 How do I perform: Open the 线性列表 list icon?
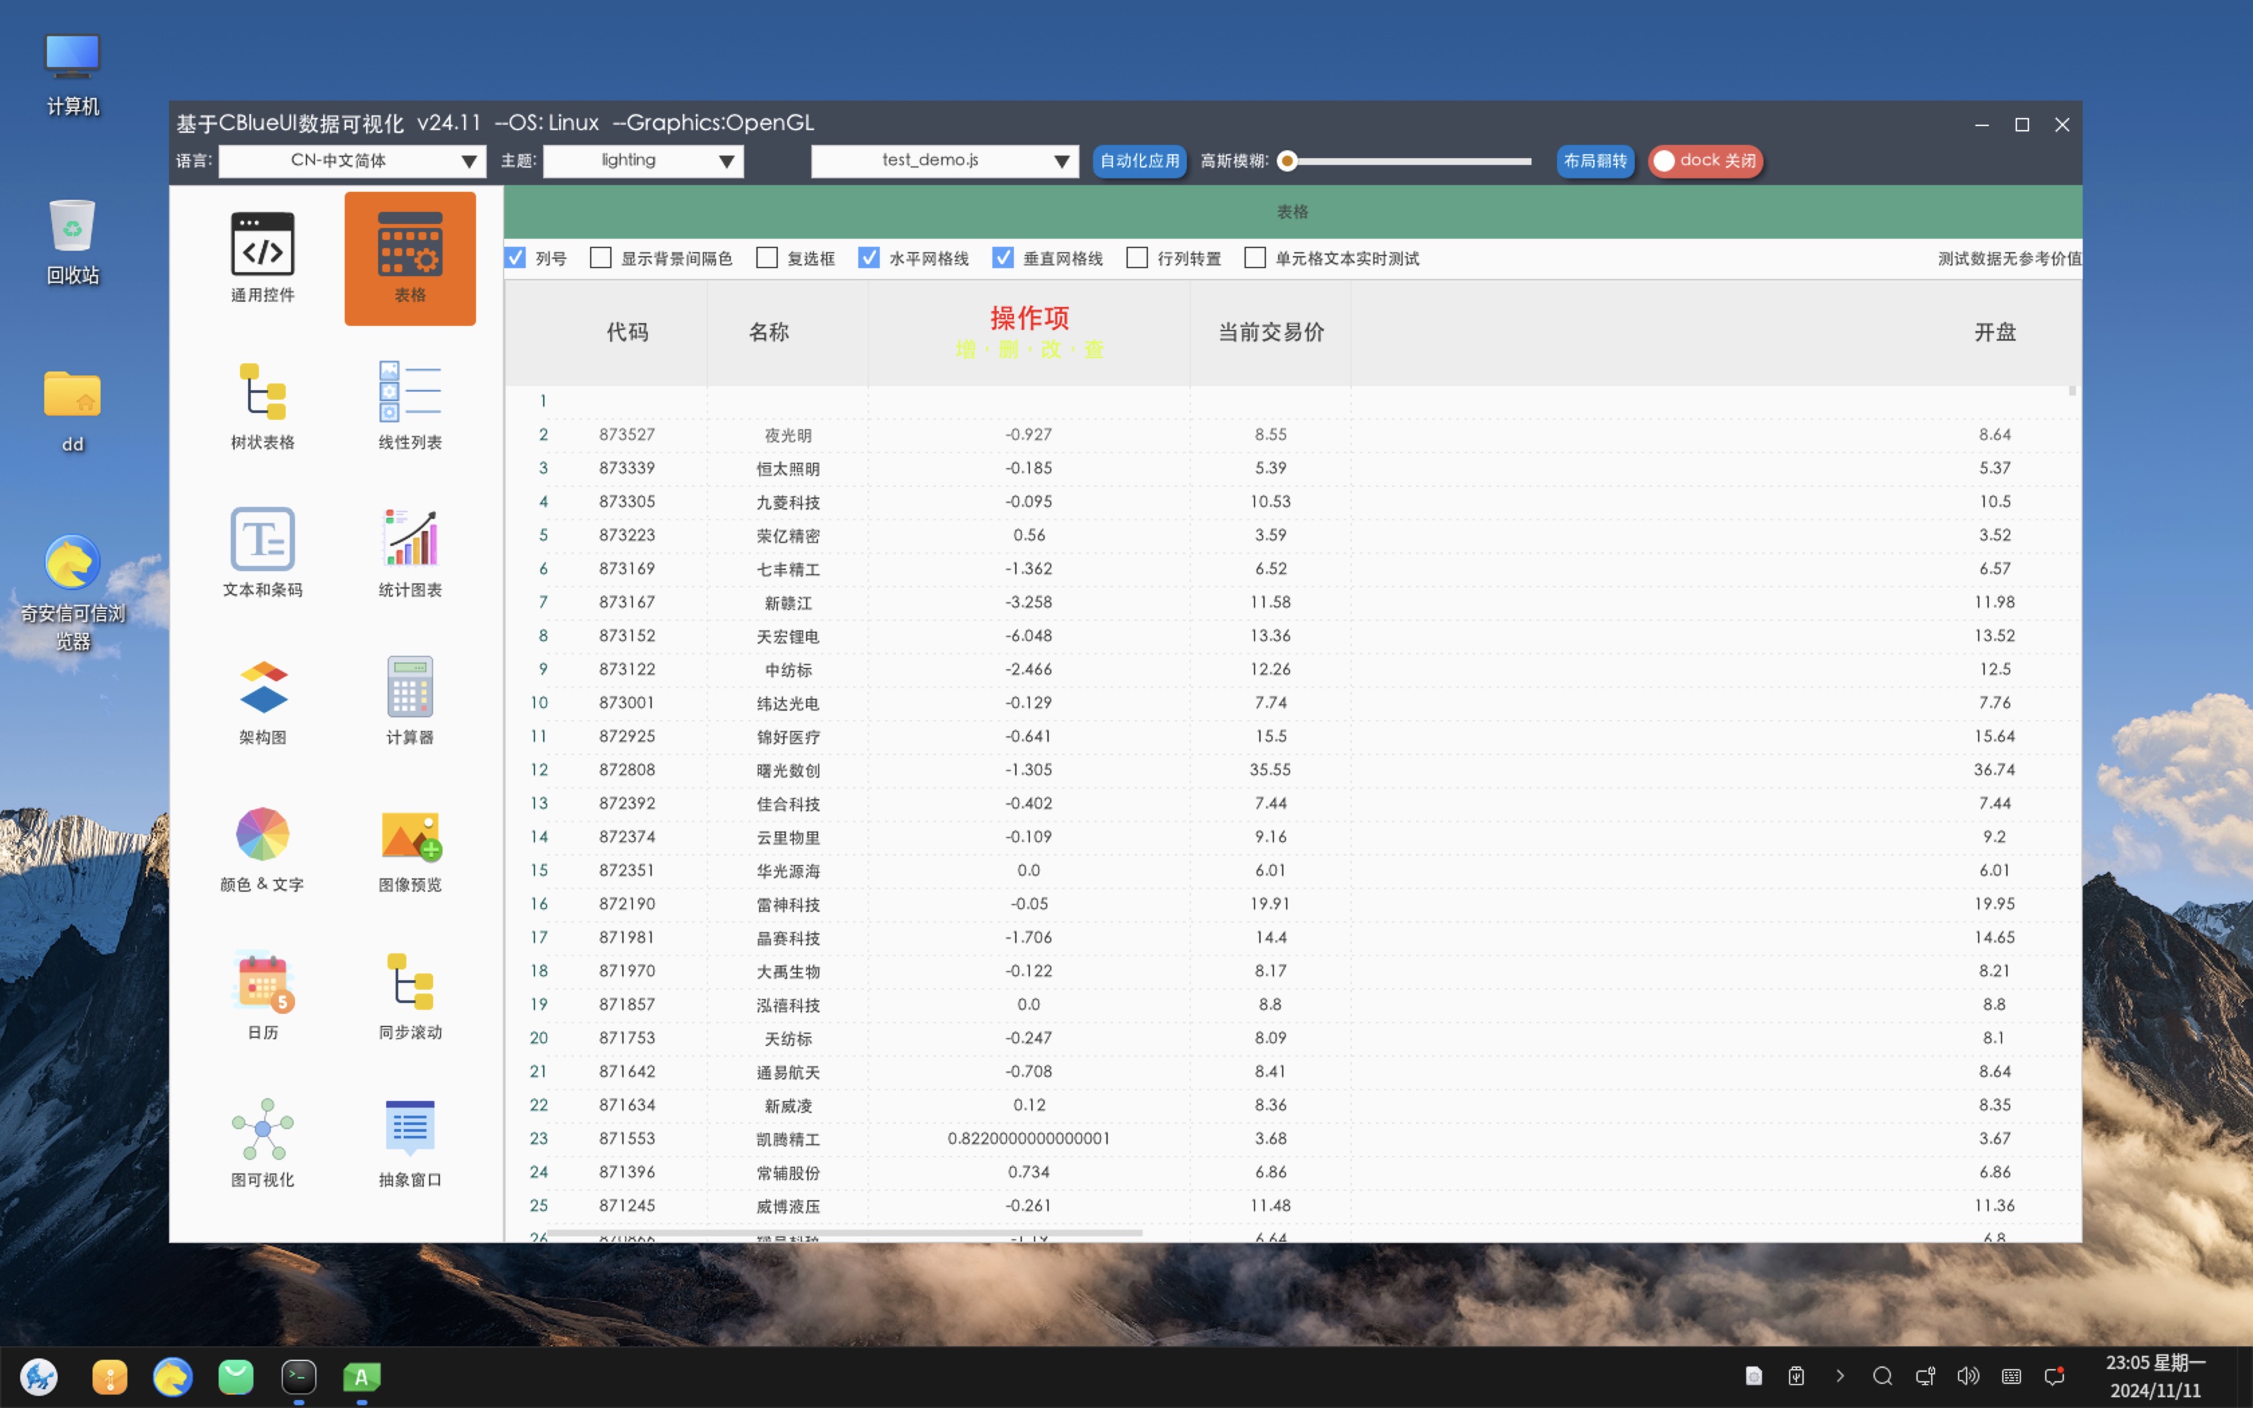pyautogui.click(x=410, y=392)
